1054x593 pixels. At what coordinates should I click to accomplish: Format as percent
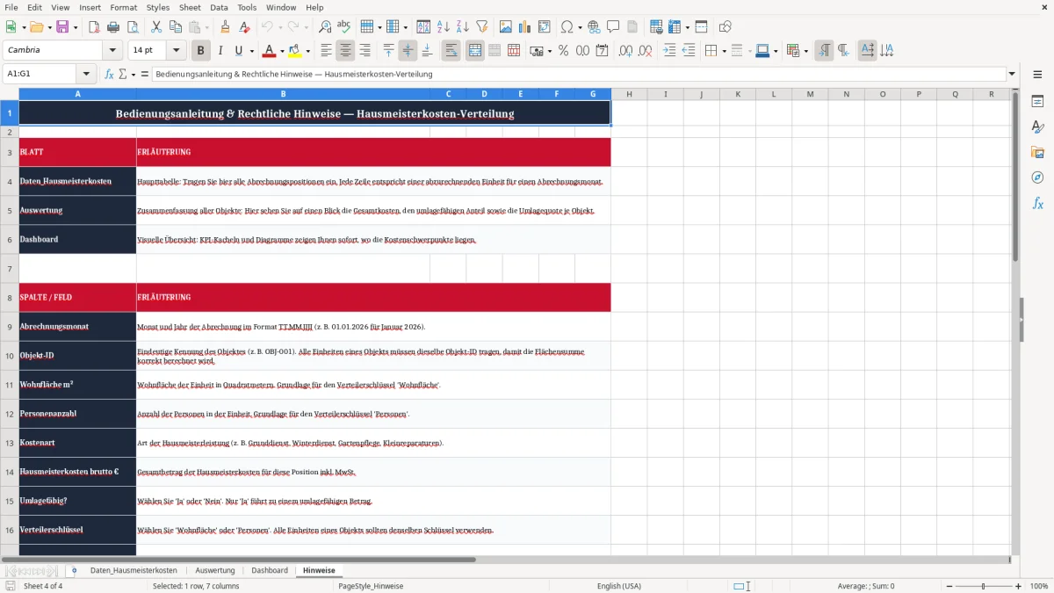[563, 51]
